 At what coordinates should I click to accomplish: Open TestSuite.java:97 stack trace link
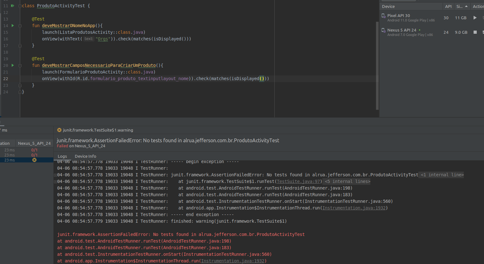point(299,181)
